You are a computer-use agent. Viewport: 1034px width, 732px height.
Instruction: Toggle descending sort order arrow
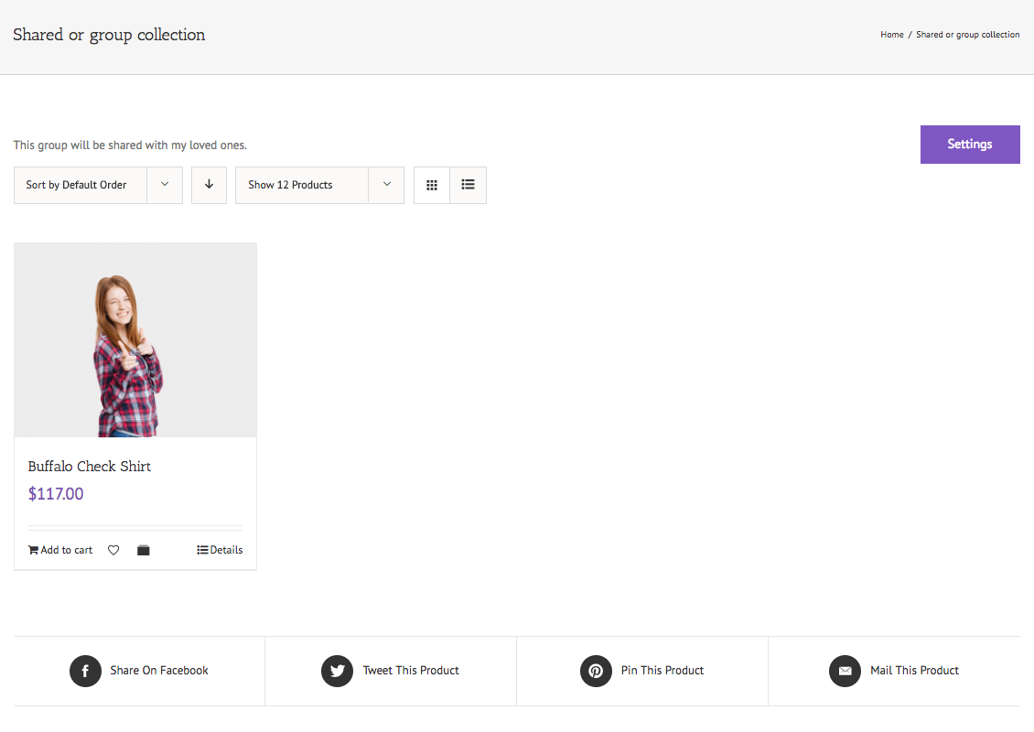(209, 185)
